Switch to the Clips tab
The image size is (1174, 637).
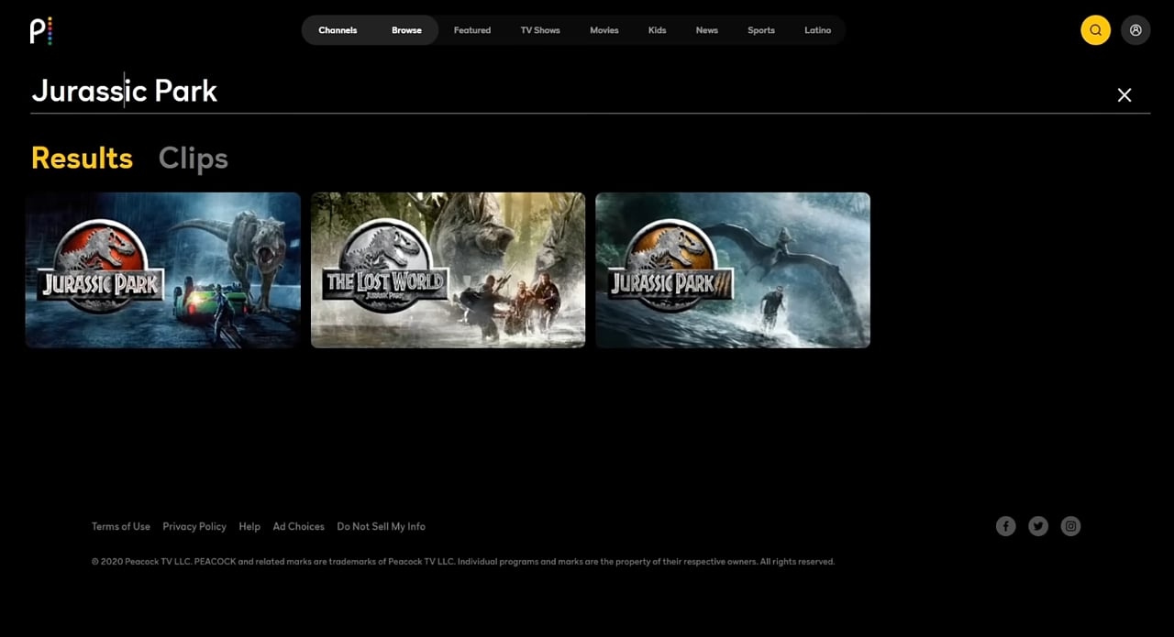click(x=194, y=159)
